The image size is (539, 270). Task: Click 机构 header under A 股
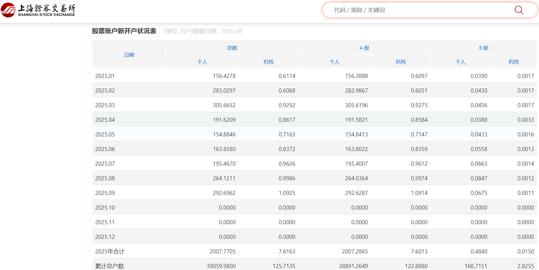(x=401, y=62)
